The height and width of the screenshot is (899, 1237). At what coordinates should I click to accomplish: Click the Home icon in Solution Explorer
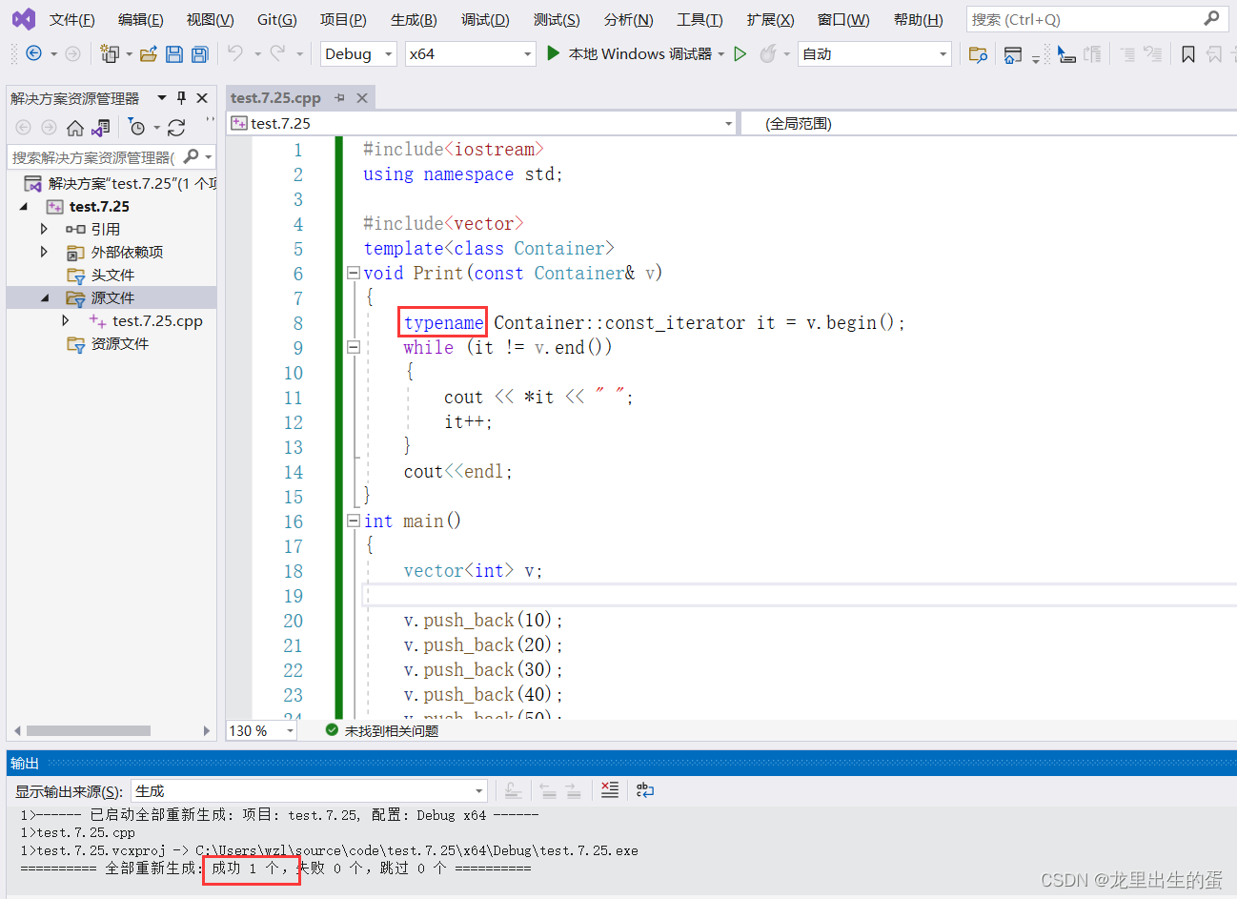coord(74,127)
